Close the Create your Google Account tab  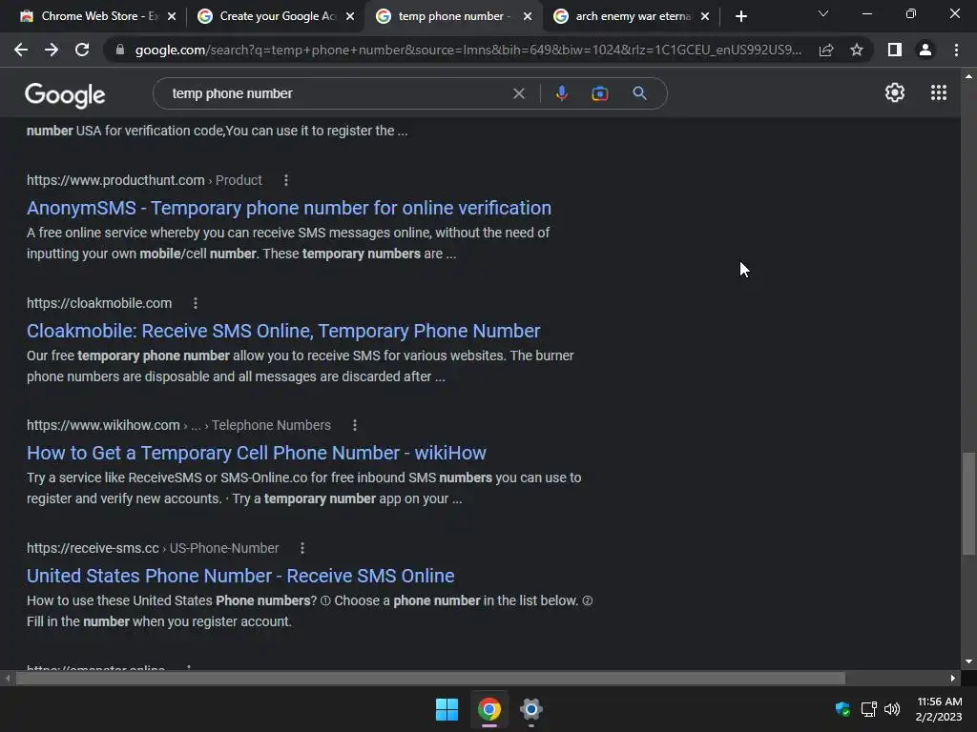[350, 16]
